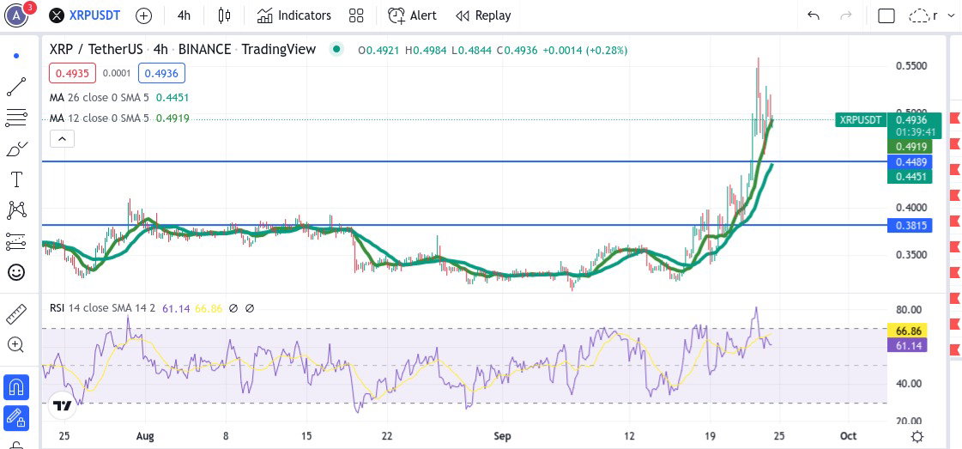Screen dimensions: 962x449
Task: Open Prediction and Measurement tools
Action: tap(16, 242)
